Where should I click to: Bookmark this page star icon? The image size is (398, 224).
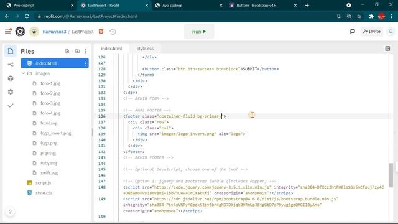[x=359, y=16]
